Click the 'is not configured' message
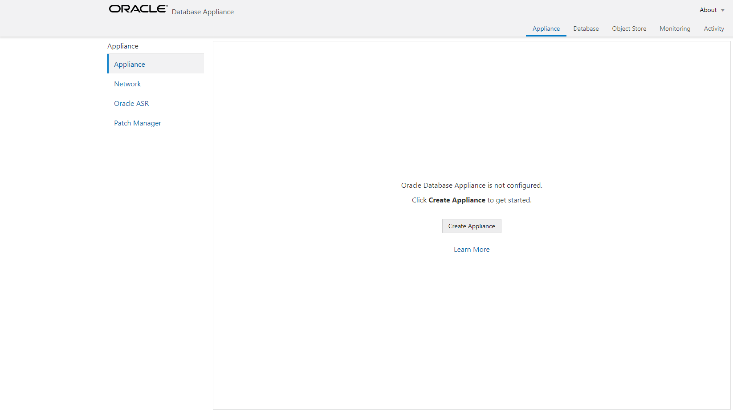733x412 pixels. click(472, 186)
